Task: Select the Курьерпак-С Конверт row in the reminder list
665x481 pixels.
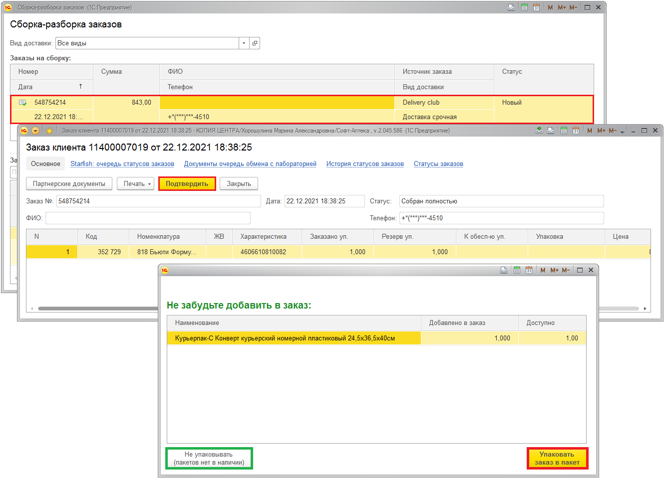Action: 294,338
